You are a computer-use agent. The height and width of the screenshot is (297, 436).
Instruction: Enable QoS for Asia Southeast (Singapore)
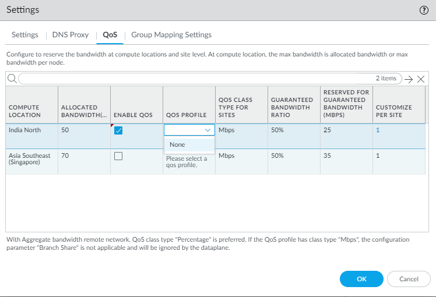118,156
